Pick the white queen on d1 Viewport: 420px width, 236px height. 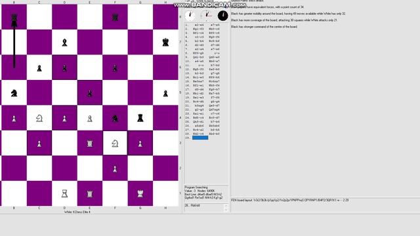[64, 193]
